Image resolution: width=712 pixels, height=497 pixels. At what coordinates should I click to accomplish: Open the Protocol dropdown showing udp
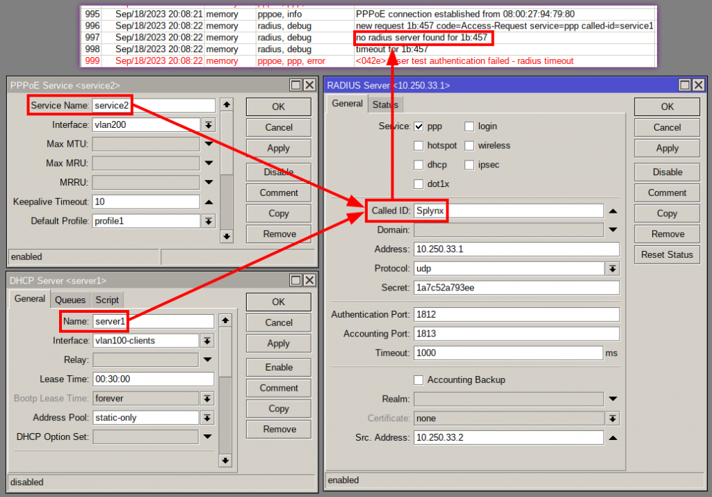coord(614,268)
